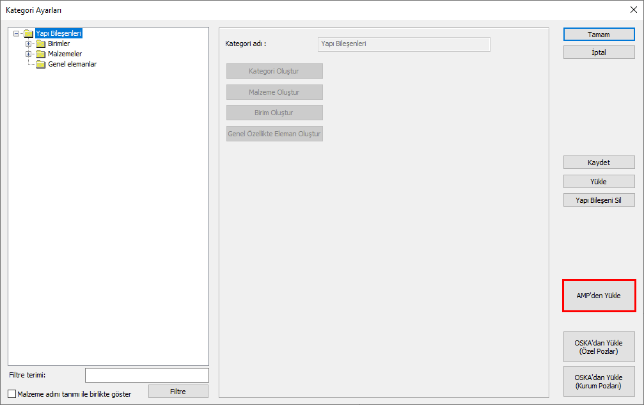Click Yapı Bileşeni Sil button
This screenshot has width=644, height=405.
[599, 200]
